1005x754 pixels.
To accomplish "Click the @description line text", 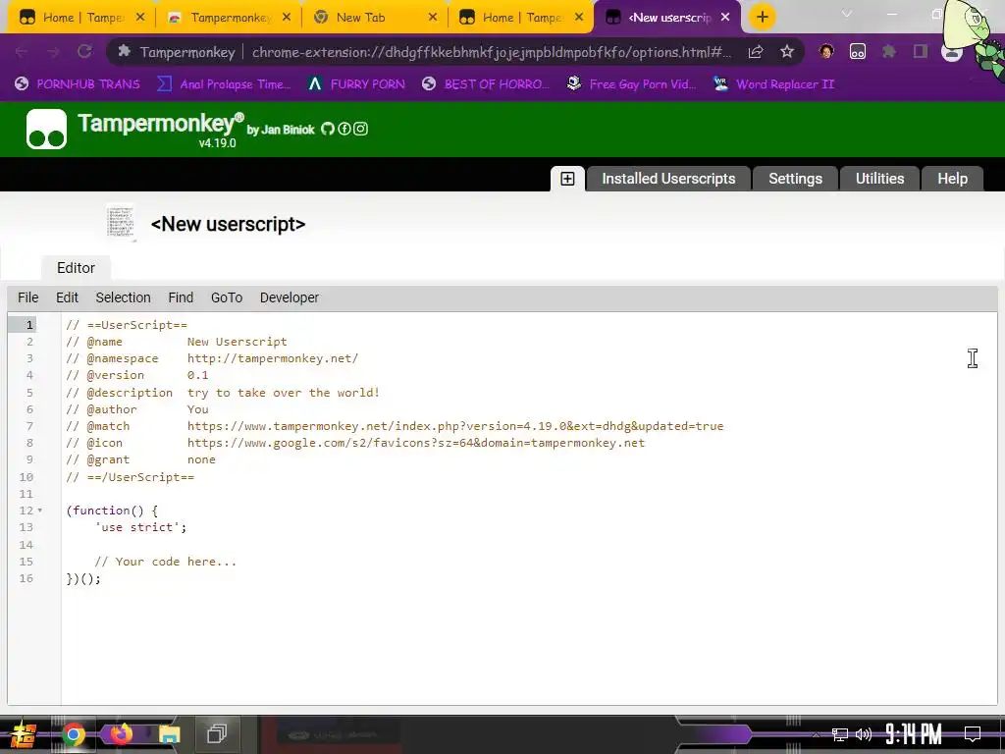I will 223,393.
